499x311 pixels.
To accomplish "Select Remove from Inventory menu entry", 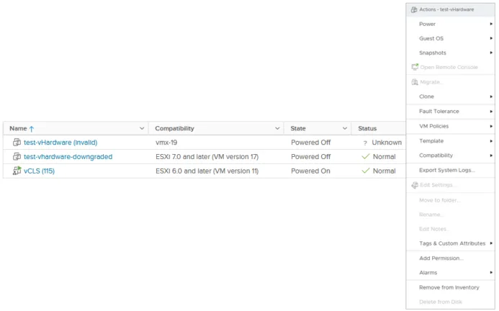I will click(450, 287).
